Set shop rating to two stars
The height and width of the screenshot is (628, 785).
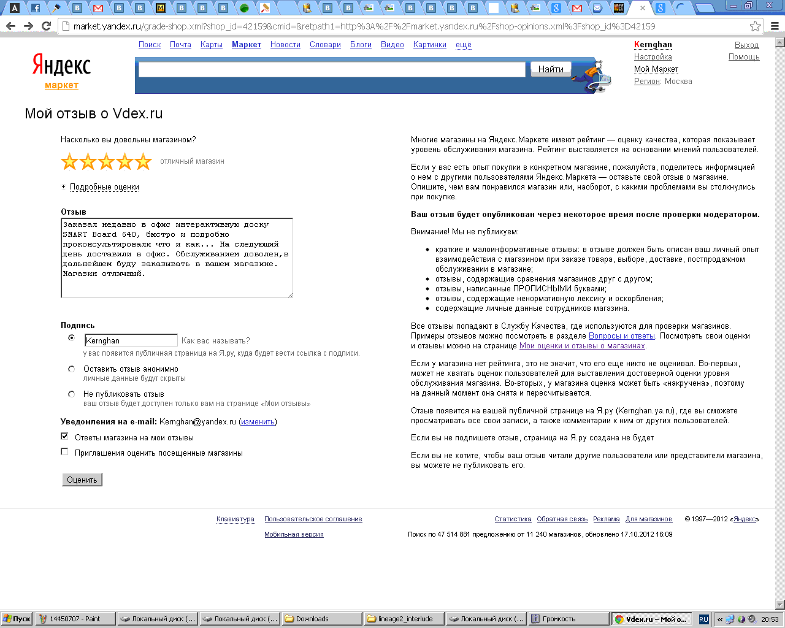coord(88,161)
